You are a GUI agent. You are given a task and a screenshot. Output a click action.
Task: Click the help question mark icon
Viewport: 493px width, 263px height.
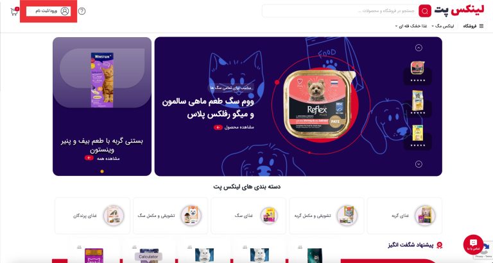coord(82,12)
